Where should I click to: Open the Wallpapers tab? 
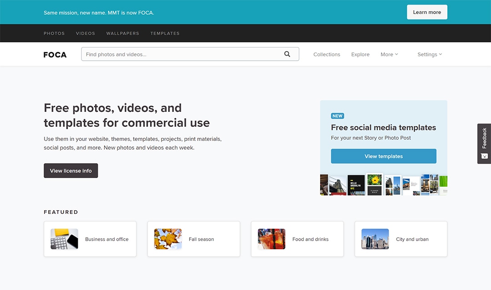[122, 33]
